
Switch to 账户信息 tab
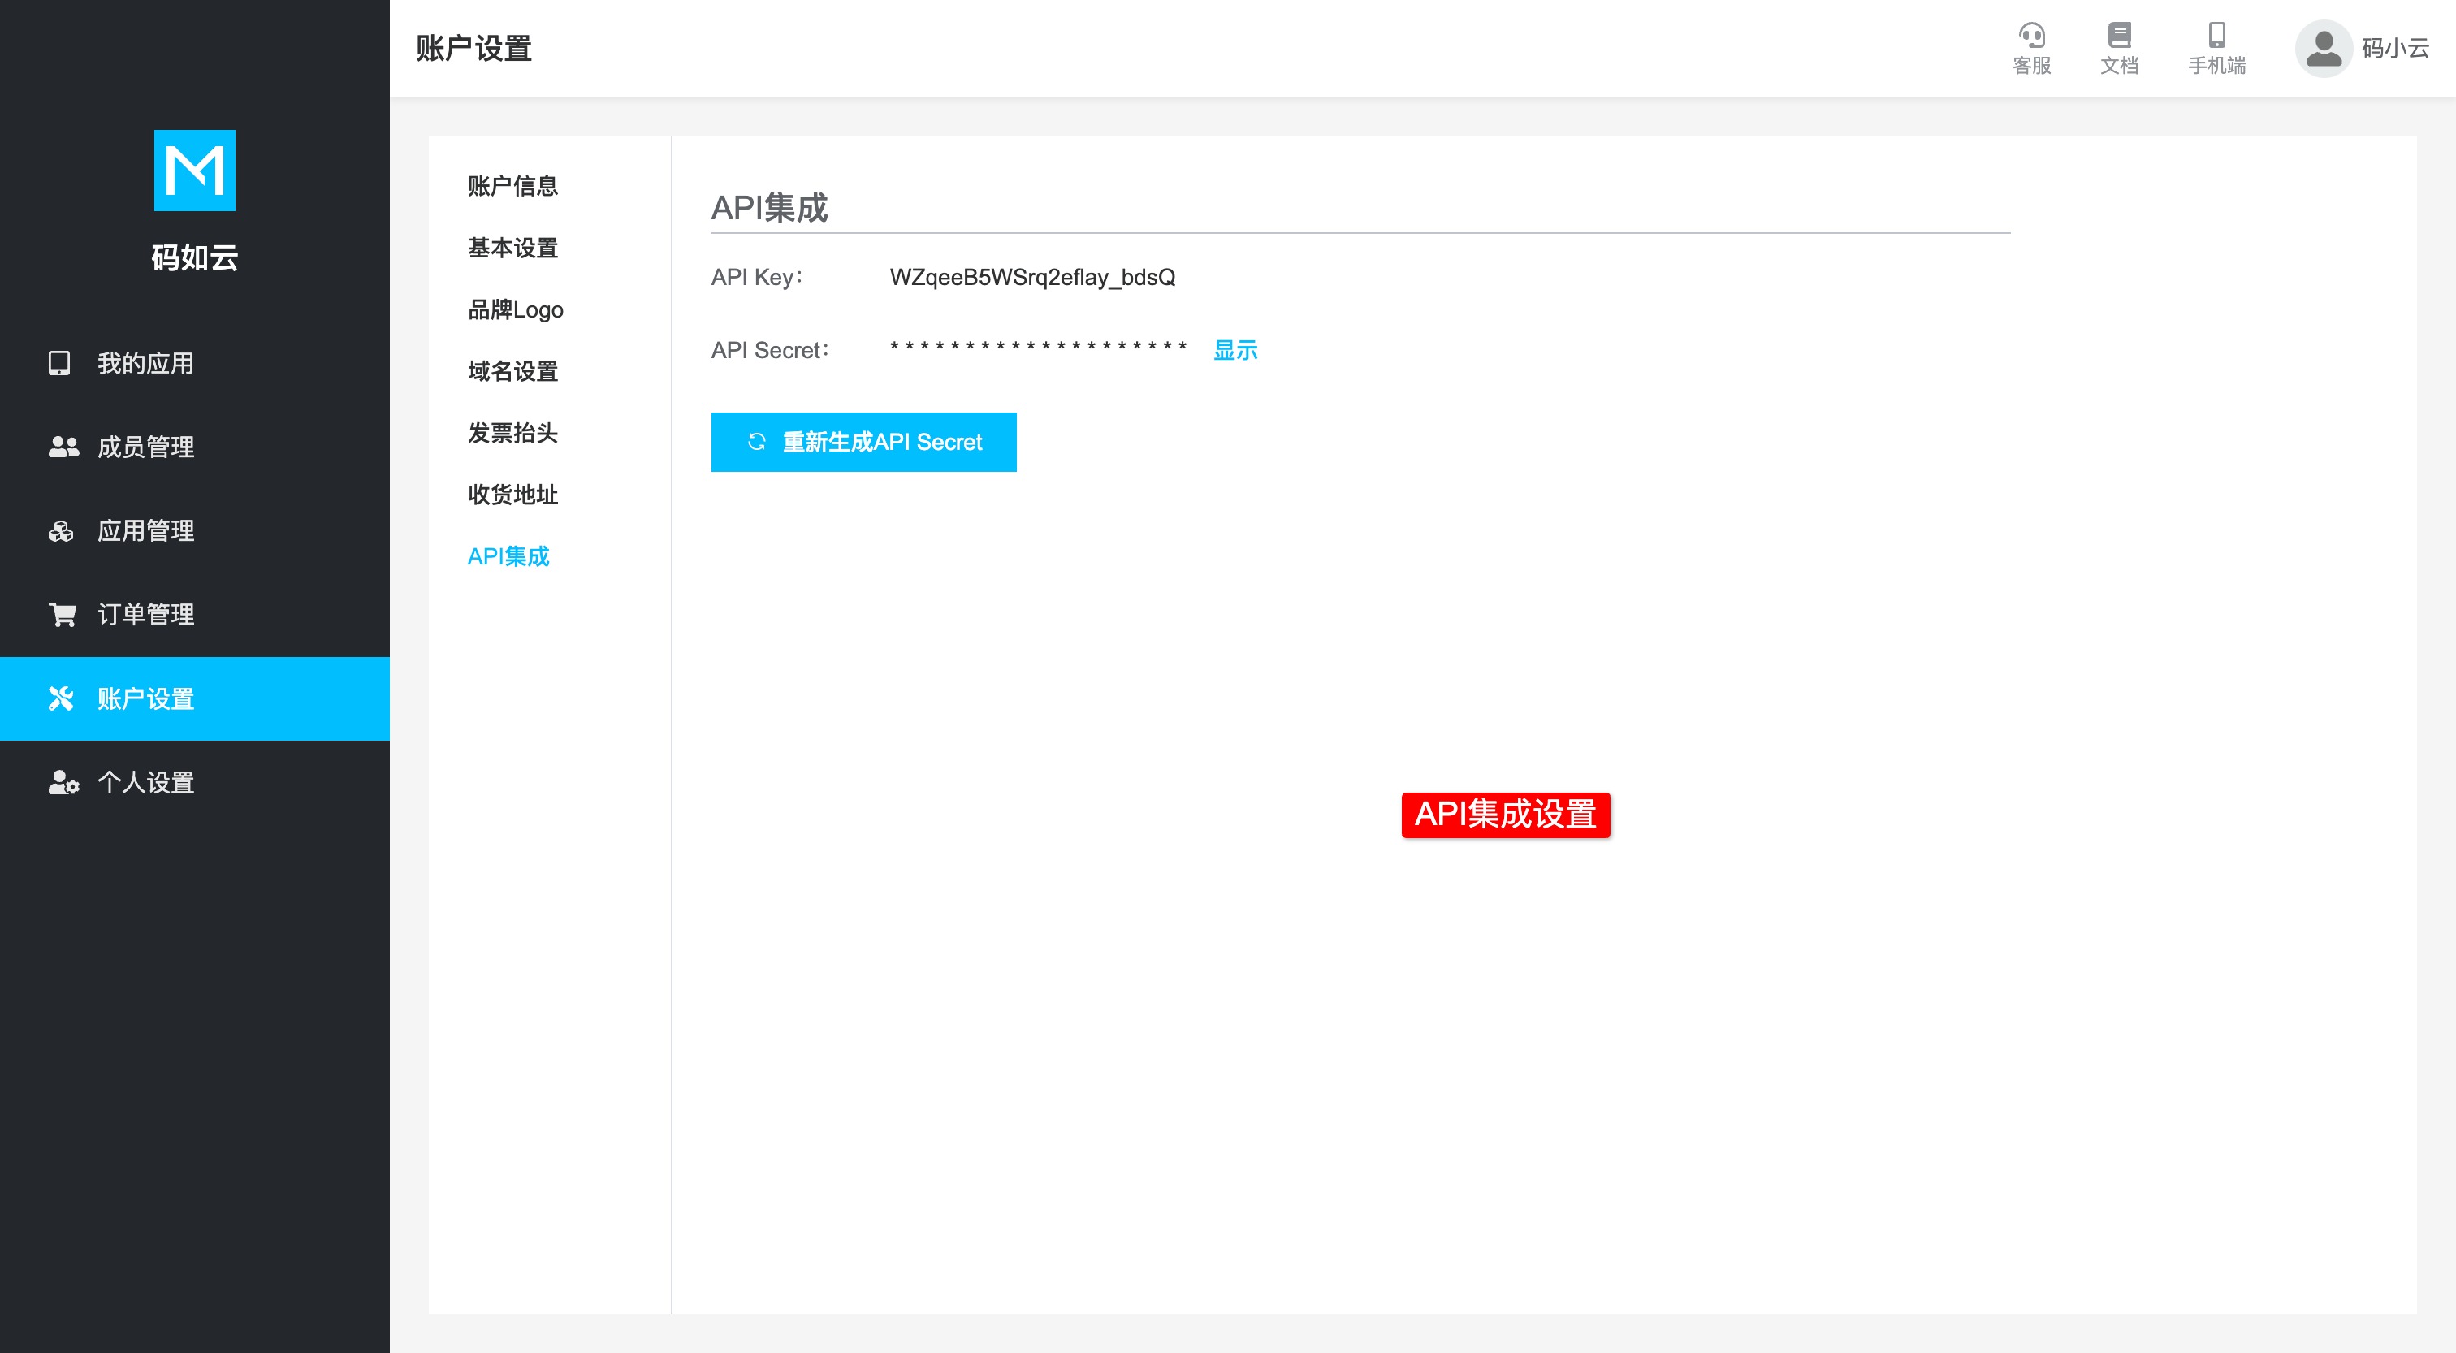pos(513,186)
